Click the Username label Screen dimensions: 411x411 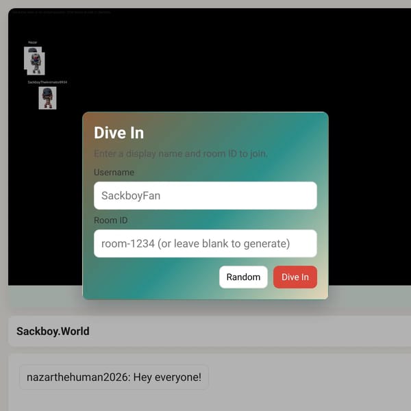pyautogui.click(x=114, y=172)
